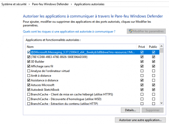Image resolution: width=169 pixels, height=124 pixels.
Task: Select the 3D Builder row text
Action: coord(38,62)
